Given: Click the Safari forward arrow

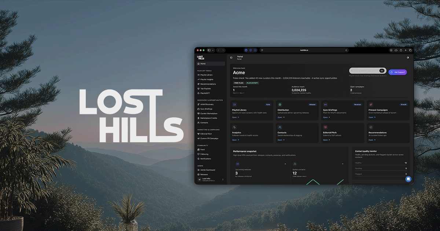Looking at the screenshot, I should click(x=223, y=50).
